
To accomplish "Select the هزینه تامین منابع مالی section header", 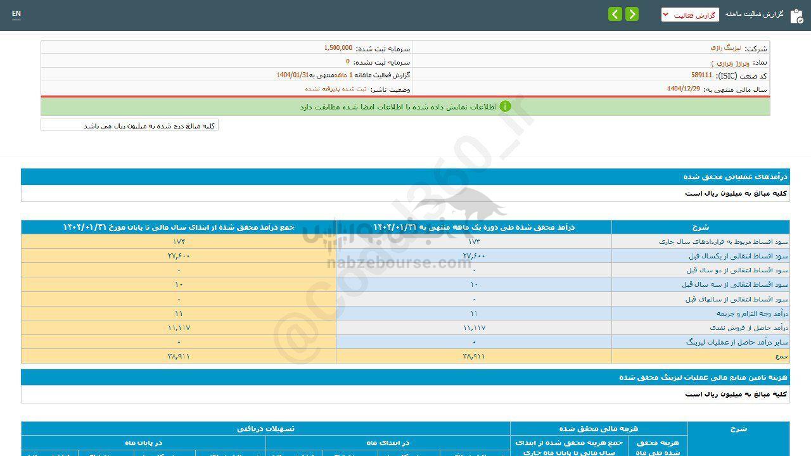I will click(x=703, y=377).
